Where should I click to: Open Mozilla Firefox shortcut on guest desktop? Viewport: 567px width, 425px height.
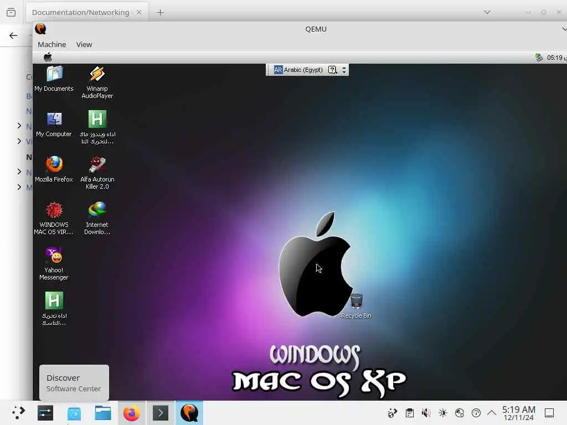pyautogui.click(x=54, y=169)
